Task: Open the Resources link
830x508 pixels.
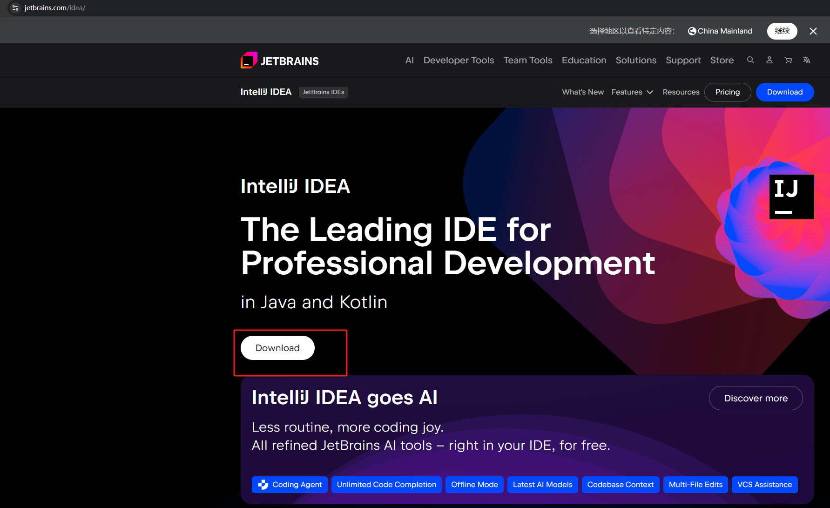Action: tap(681, 92)
